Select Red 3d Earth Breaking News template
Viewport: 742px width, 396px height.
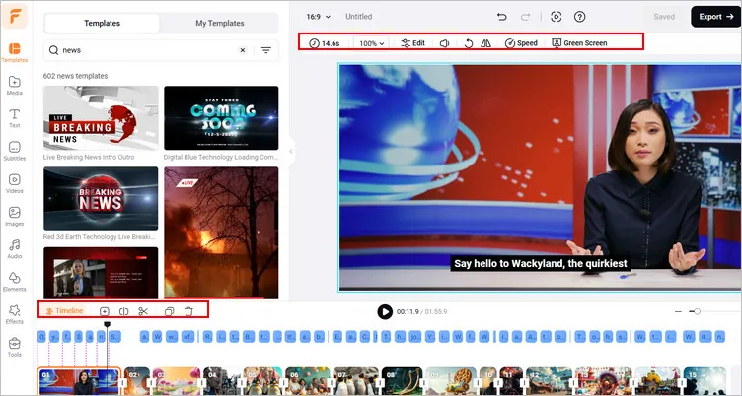pos(101,198)
